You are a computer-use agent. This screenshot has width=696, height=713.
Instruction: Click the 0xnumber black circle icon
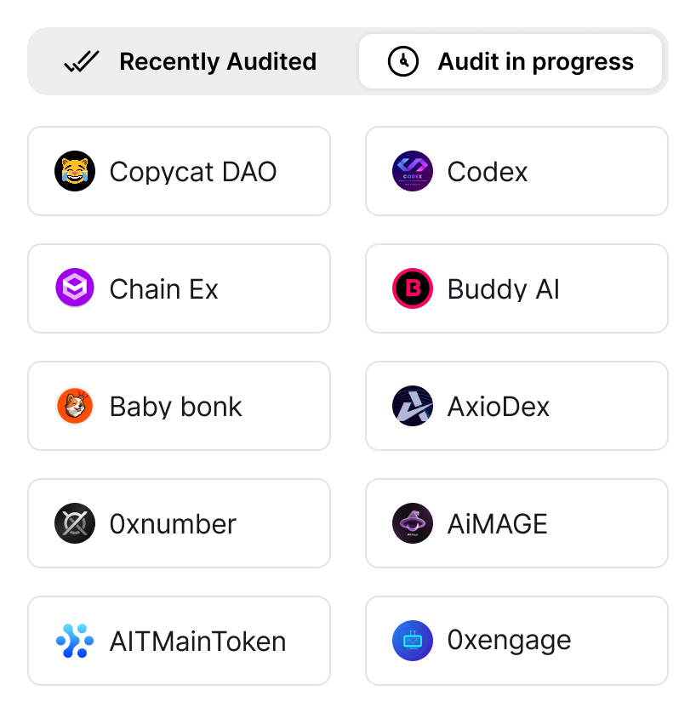[75, 524]
